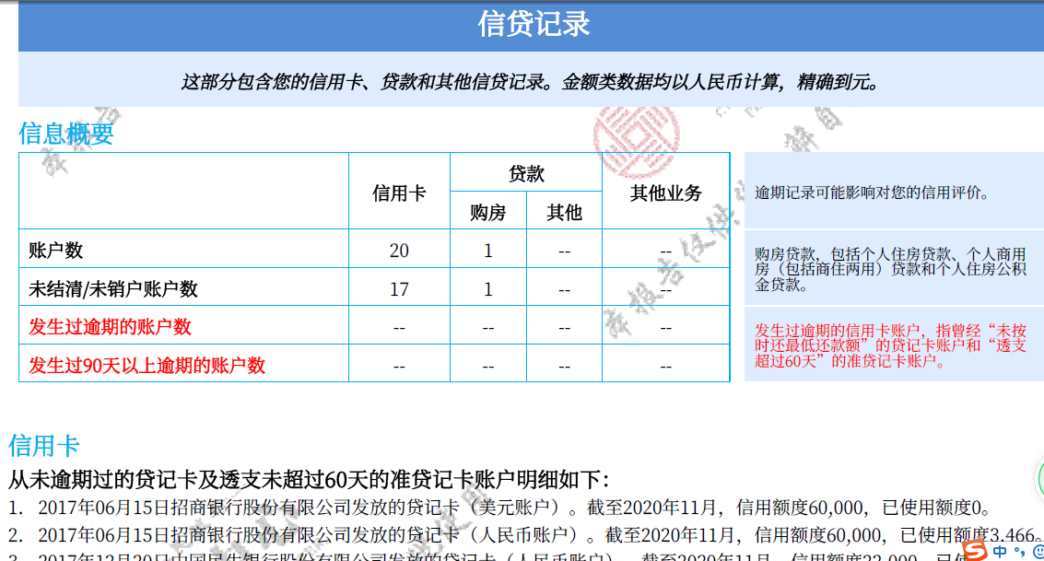Toggle the emoji panel in input toolbar
1044x561 pixels.
(1039, 550)
